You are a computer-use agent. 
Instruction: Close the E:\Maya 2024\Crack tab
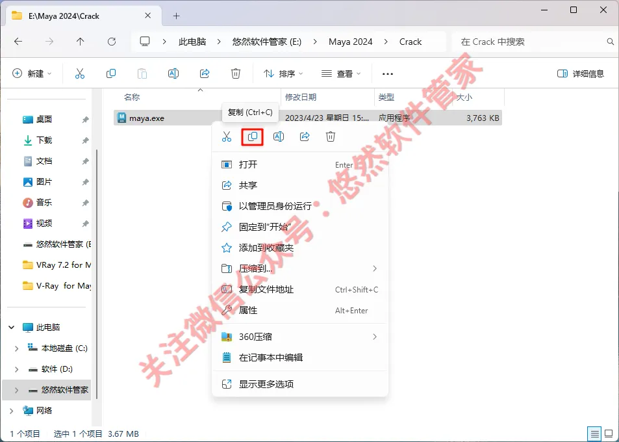tap(147, 16)
